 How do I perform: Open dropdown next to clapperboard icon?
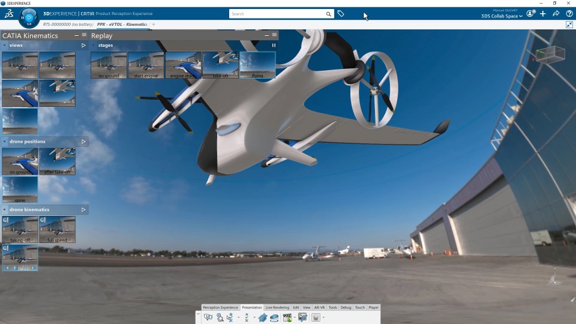pyautogui.click(x=295, y=318)
